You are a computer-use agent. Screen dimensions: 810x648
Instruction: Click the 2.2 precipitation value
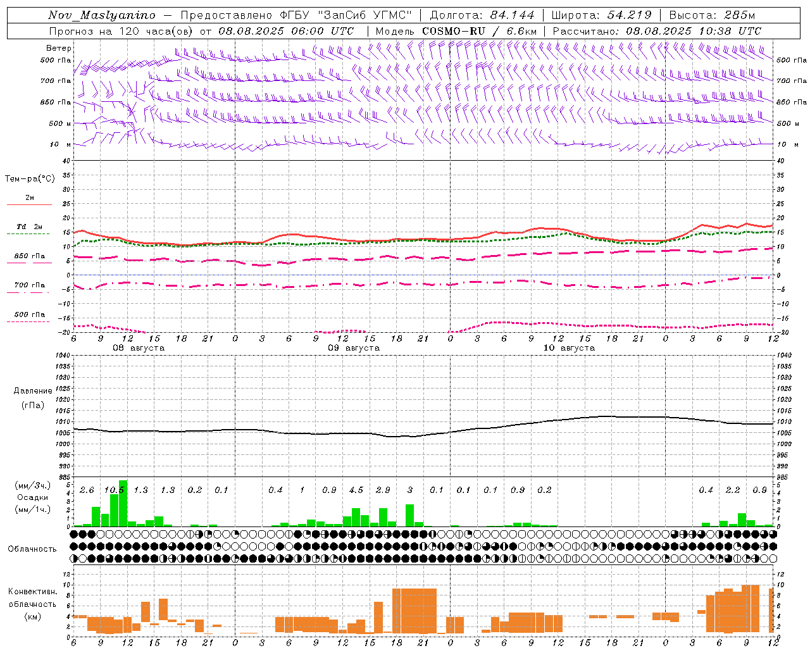point(733,490)
